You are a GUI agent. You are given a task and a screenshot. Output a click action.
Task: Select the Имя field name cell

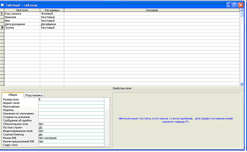[x=22, y=20]
